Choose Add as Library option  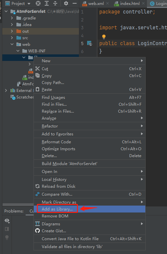[x=89, y=209]
